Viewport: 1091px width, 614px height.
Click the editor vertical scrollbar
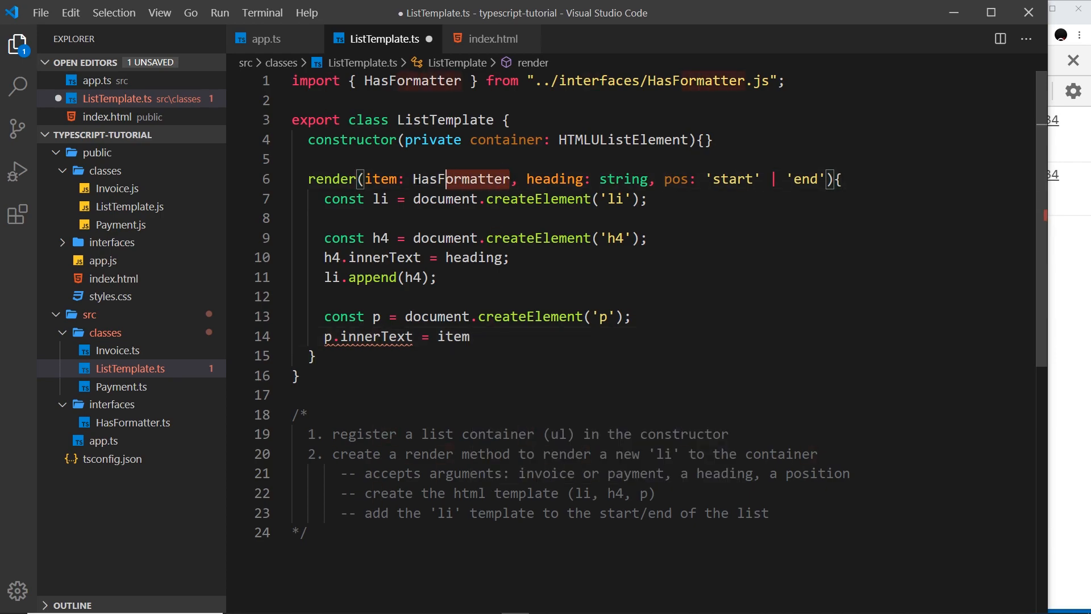pyautogui.click(x=1041, y=219)
